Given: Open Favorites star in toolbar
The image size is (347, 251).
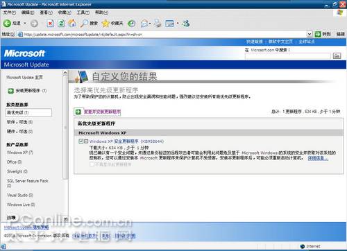Looking at the screenshot, I should pos(105,23).
